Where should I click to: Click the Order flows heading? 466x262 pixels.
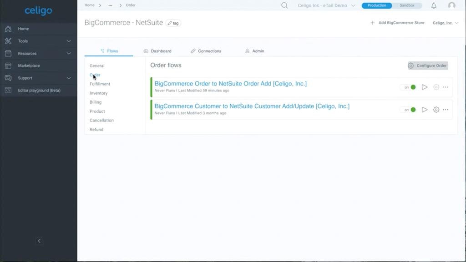click(166, 65)
